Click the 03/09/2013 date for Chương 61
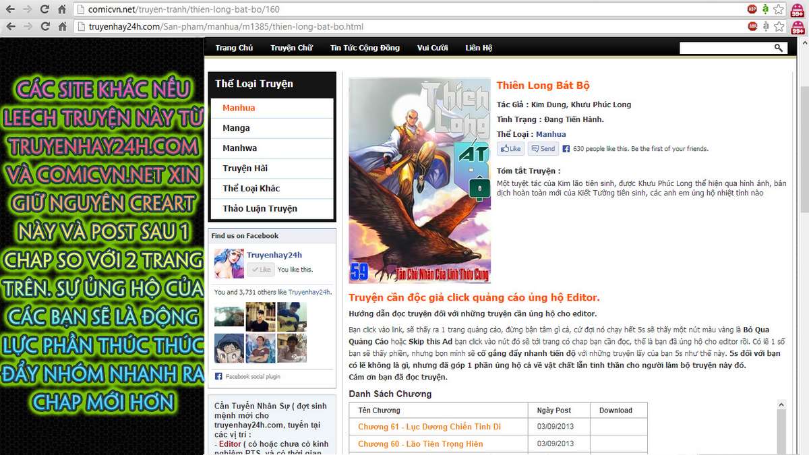 coord(556,427)
